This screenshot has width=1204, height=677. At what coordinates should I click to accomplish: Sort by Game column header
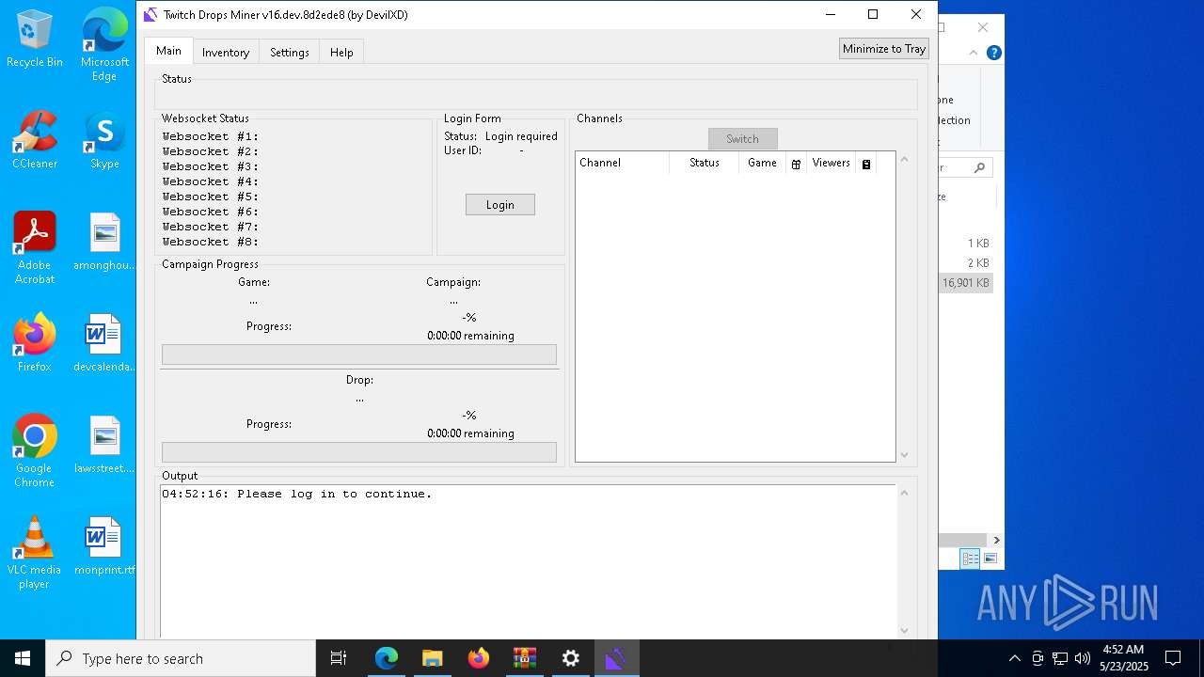[762, 163]
